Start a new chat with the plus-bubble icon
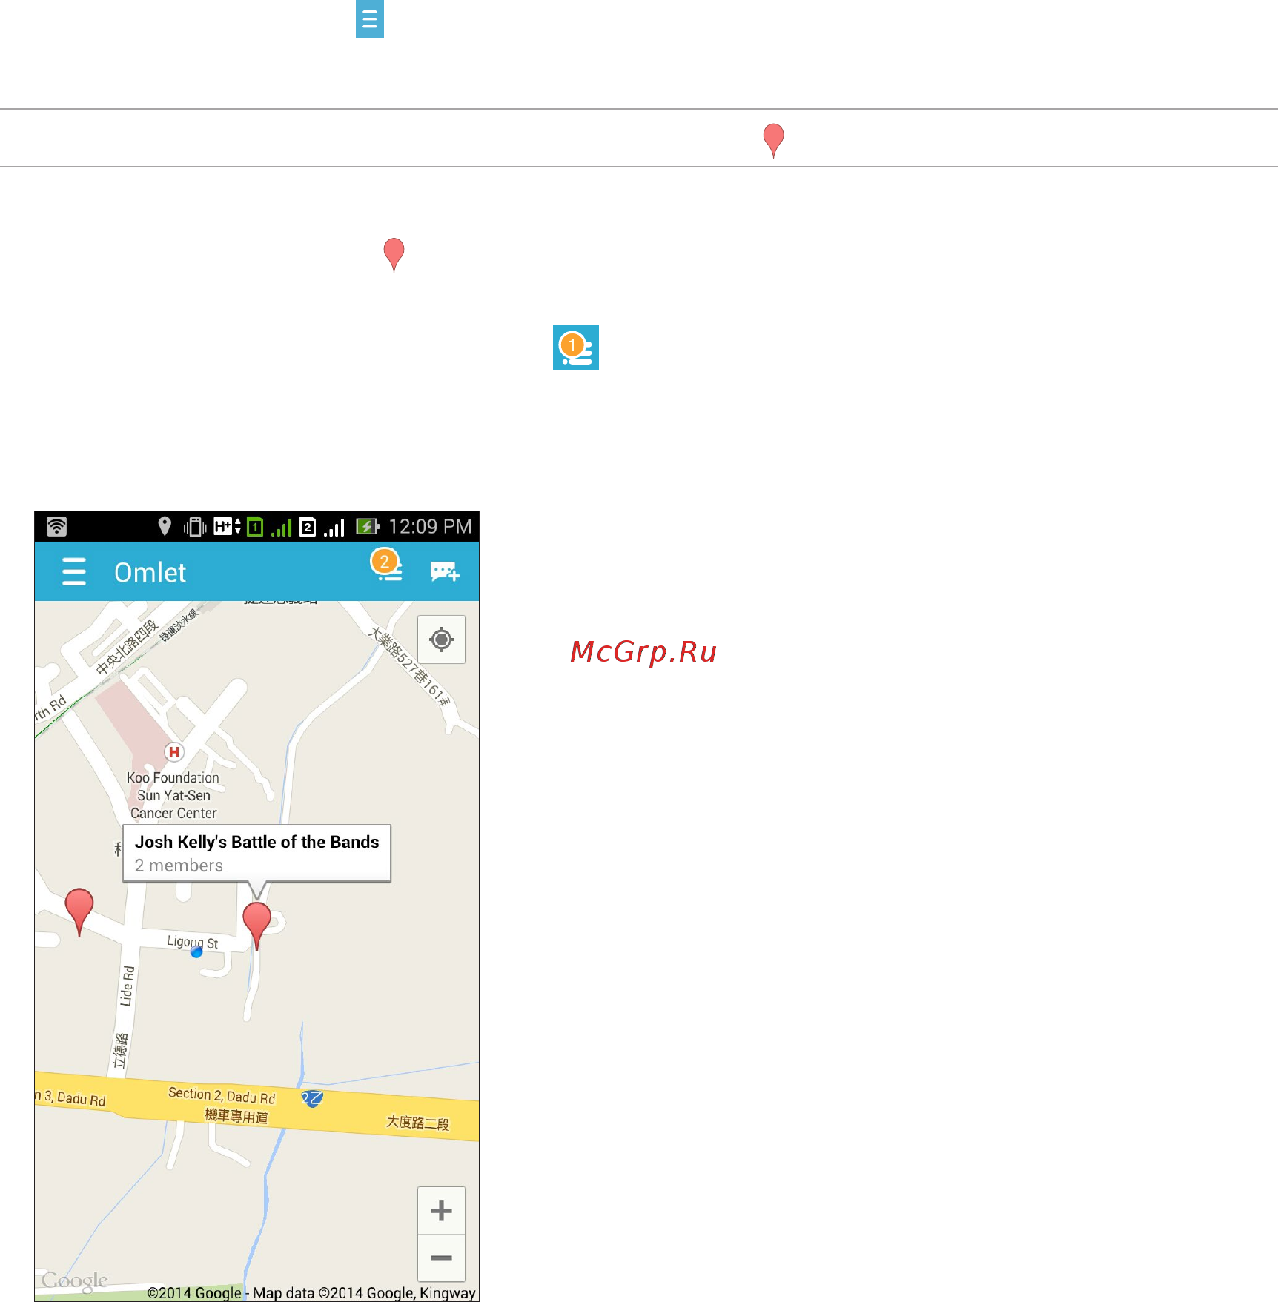Viewport: 1278px width, 1302px height. tap(445, 571)
